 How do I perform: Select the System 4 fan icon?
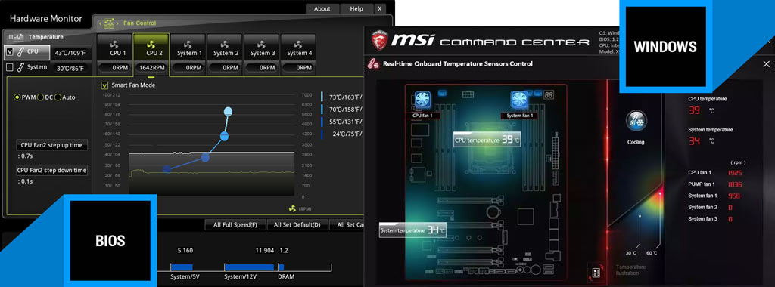point(297,44)
